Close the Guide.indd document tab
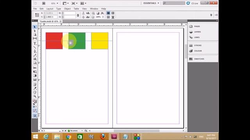This screenshot has width=250, height=140. pyautogui.click(x=61, y=21)
